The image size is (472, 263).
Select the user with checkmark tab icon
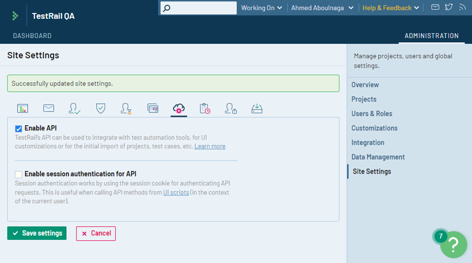coord(75,108)
